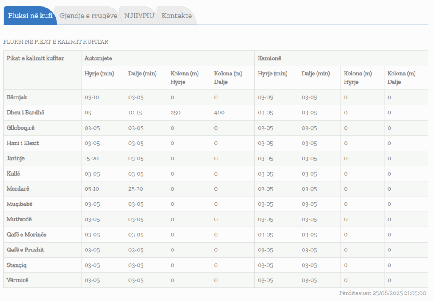Screen dimensions: 434x301
Task: Click the 400 column length cell
Action: tap(220, 113)
